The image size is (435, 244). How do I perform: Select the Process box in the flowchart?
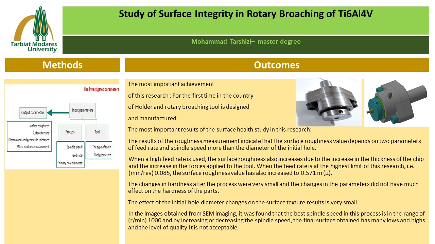click(x=70, y=132)
